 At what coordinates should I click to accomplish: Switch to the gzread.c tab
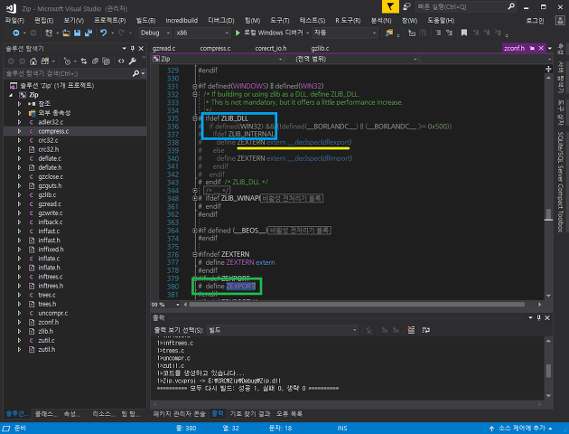pyautogui.click(x=163, y=48)
